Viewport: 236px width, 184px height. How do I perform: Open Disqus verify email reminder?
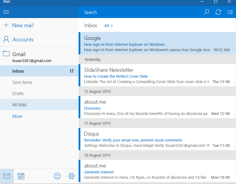157,139
